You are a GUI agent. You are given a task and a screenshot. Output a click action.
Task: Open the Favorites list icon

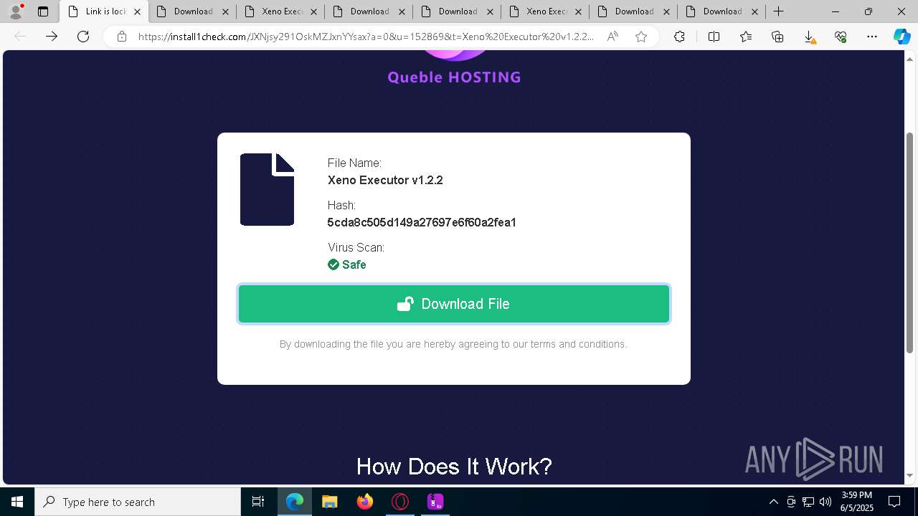746,37
